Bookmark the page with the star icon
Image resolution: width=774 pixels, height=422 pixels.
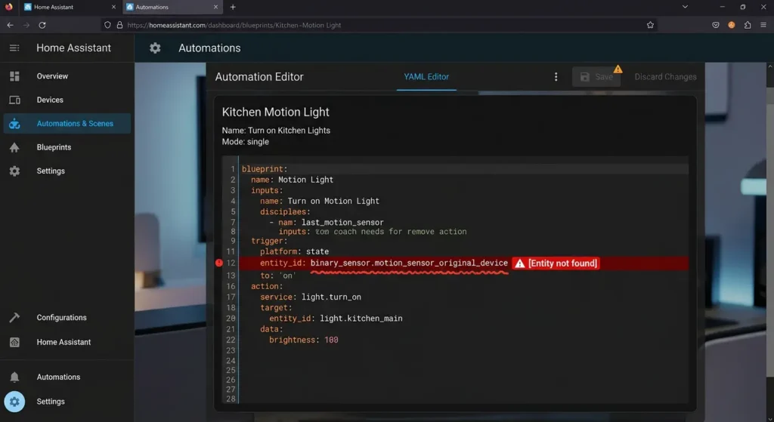pos(650,25)
